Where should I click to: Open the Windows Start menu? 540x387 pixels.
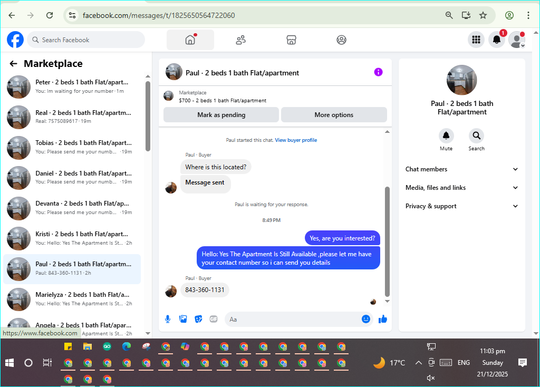coord(9,363)
